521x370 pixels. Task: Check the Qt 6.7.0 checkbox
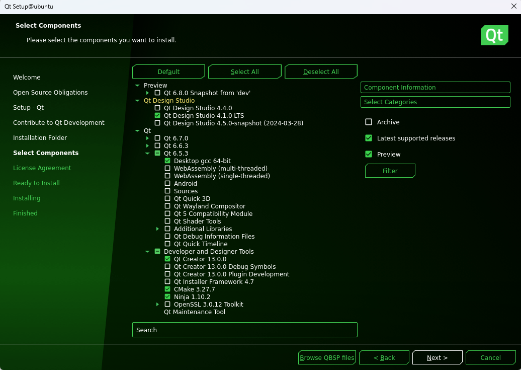(157, 138)
